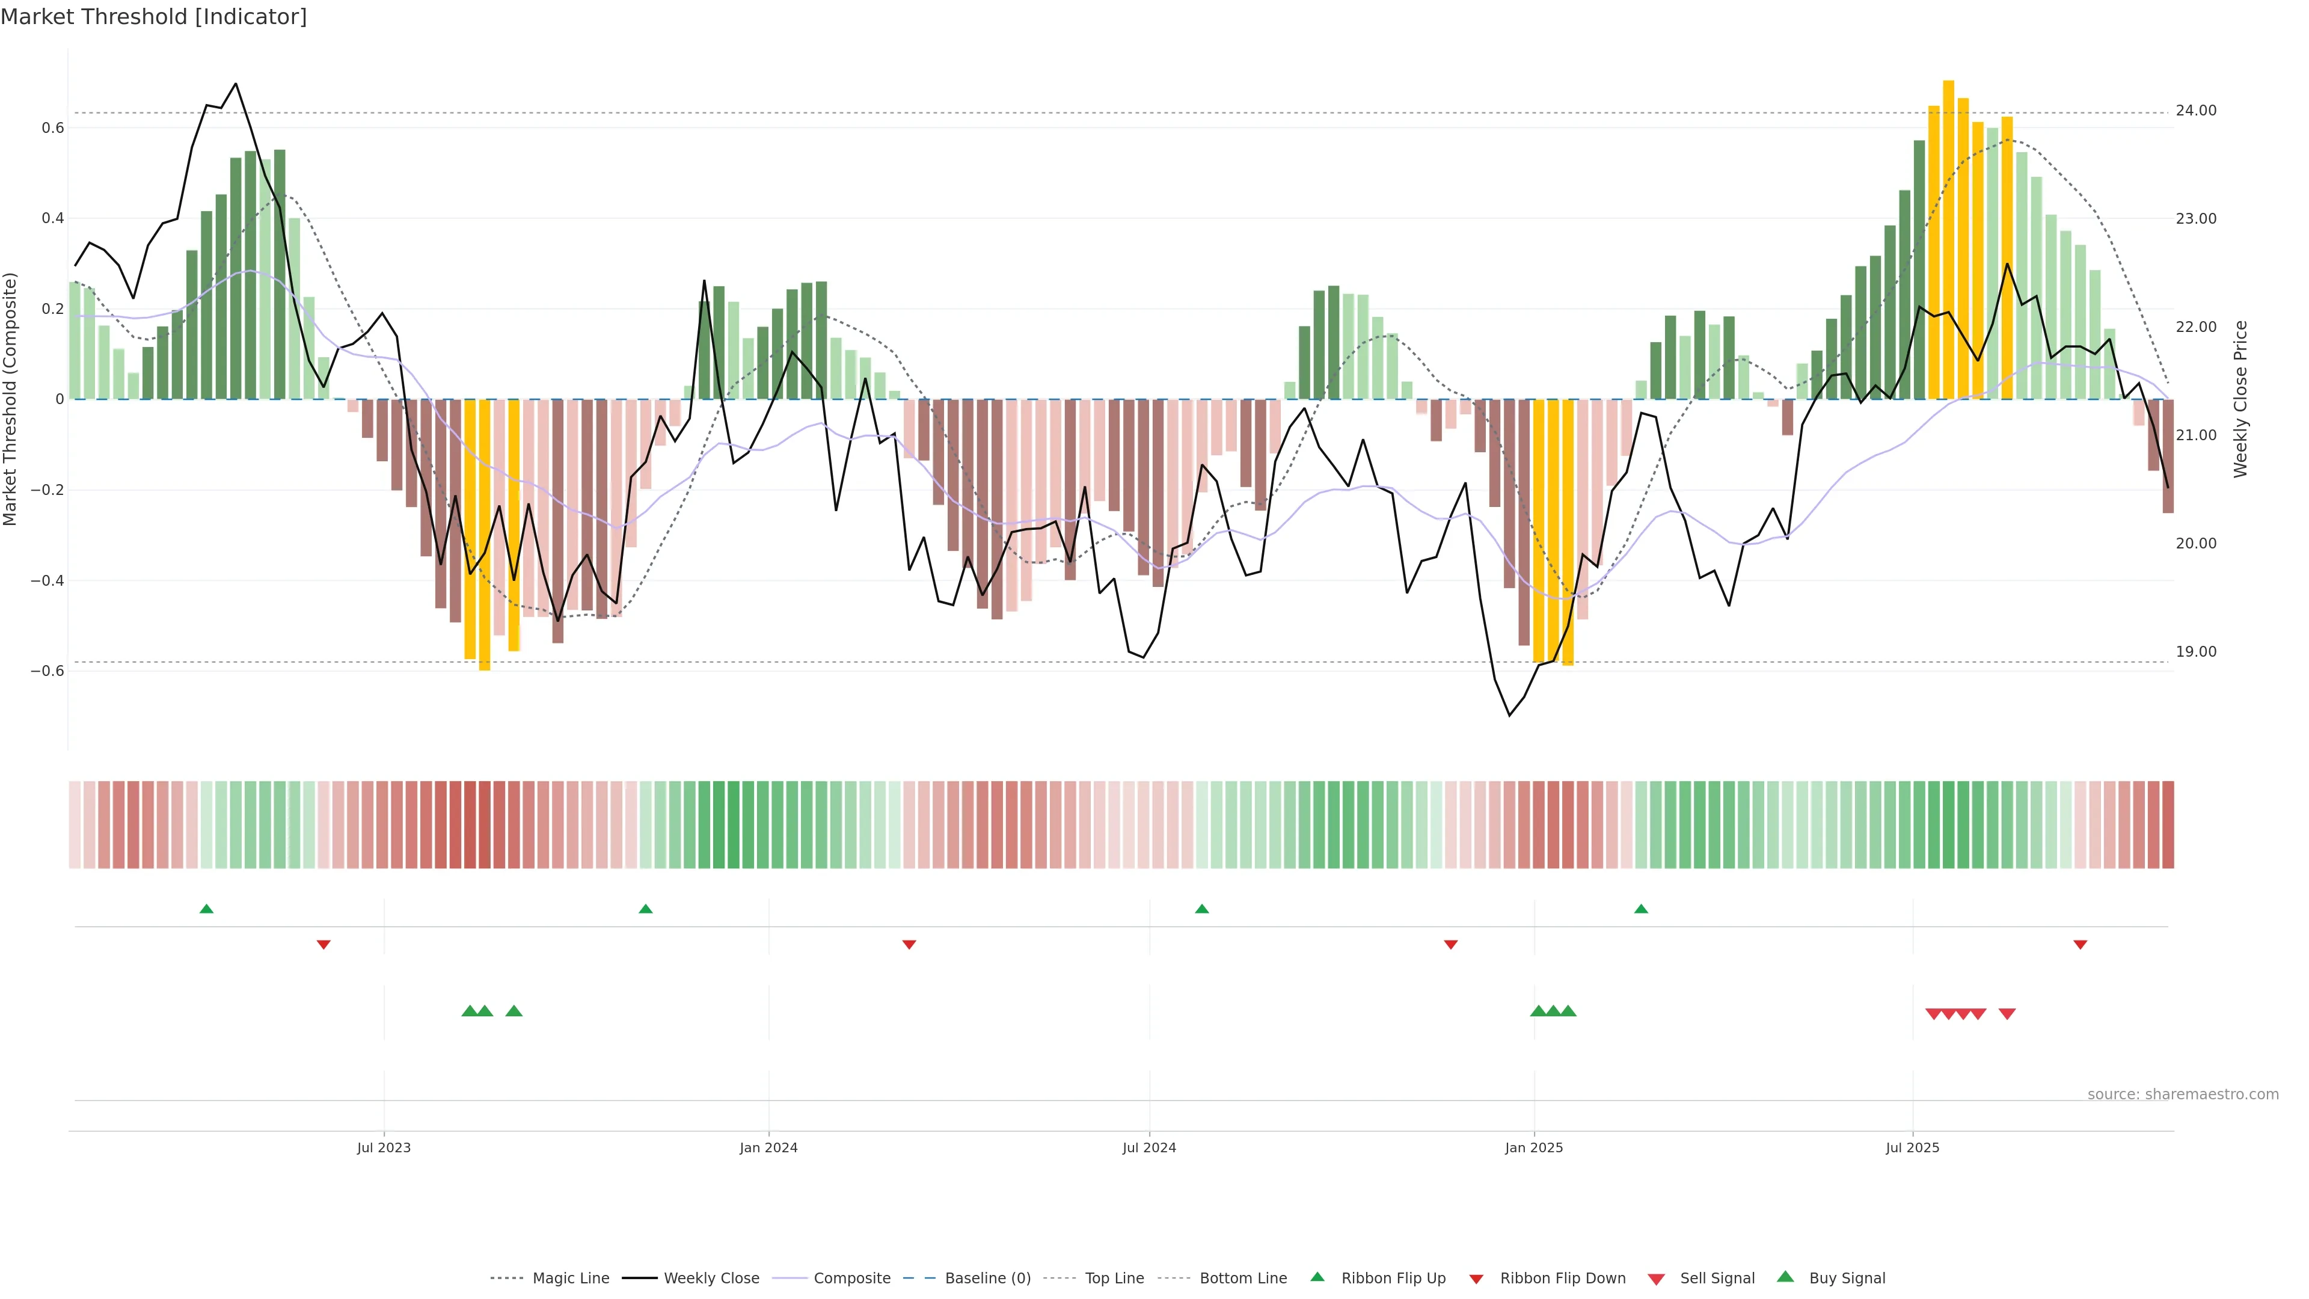Click the Sell Signal legend triangle icon
The height and width of the screenshot is (1299, 2309).
[x=1655, y=1279]
